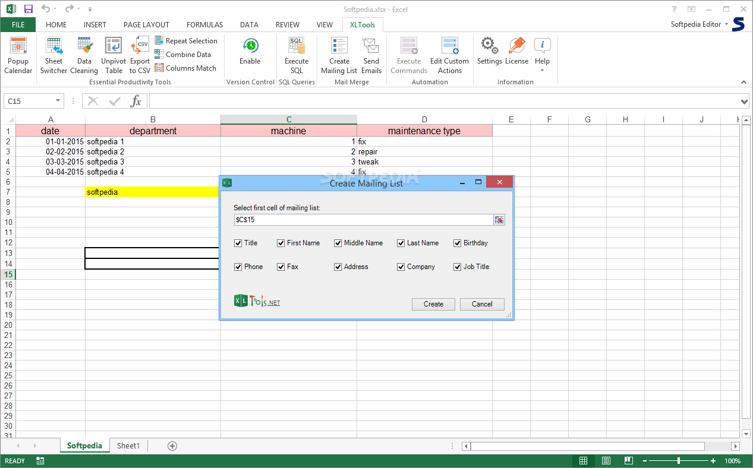This screenshot has height=468, width=753.
Task: Open Excel Help question mark
Action: 674,9
